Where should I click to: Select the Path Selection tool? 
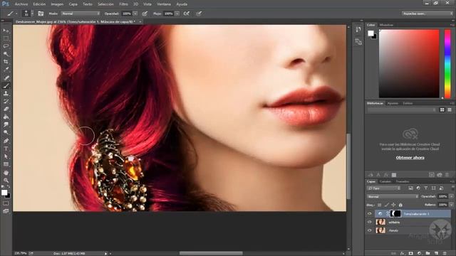pyautogui.click(x=6, y=156)
